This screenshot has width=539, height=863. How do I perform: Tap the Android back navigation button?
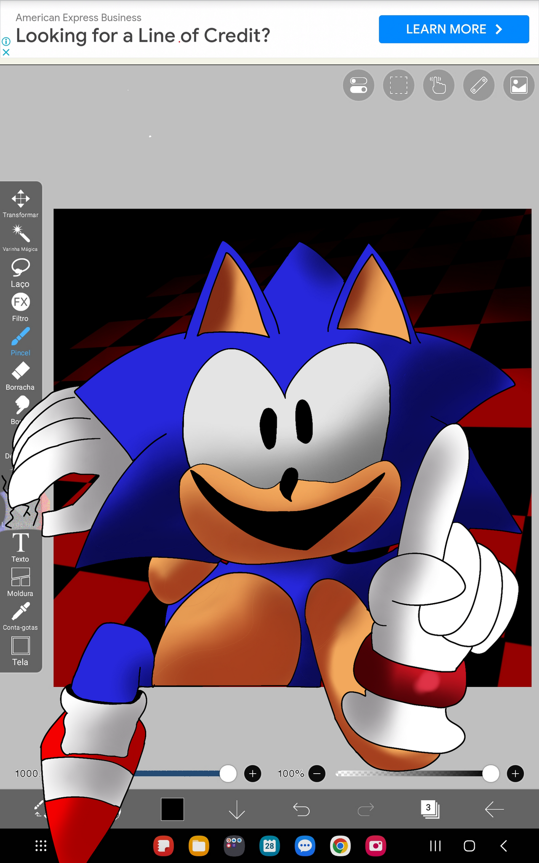point(503,846)
